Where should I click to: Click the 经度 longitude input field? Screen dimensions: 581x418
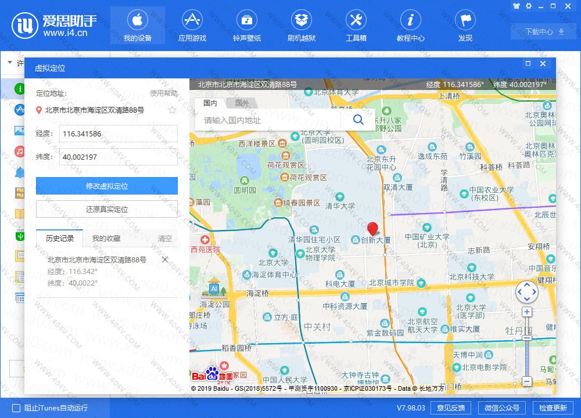tap(118, 134)
